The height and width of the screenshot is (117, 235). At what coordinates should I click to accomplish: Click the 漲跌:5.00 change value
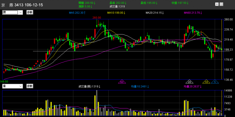click(85, 6)
